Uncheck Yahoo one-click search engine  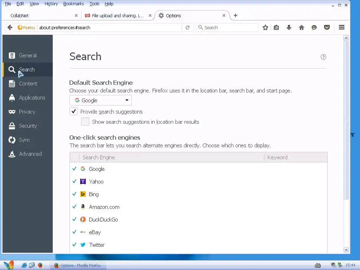click(75, 181)
